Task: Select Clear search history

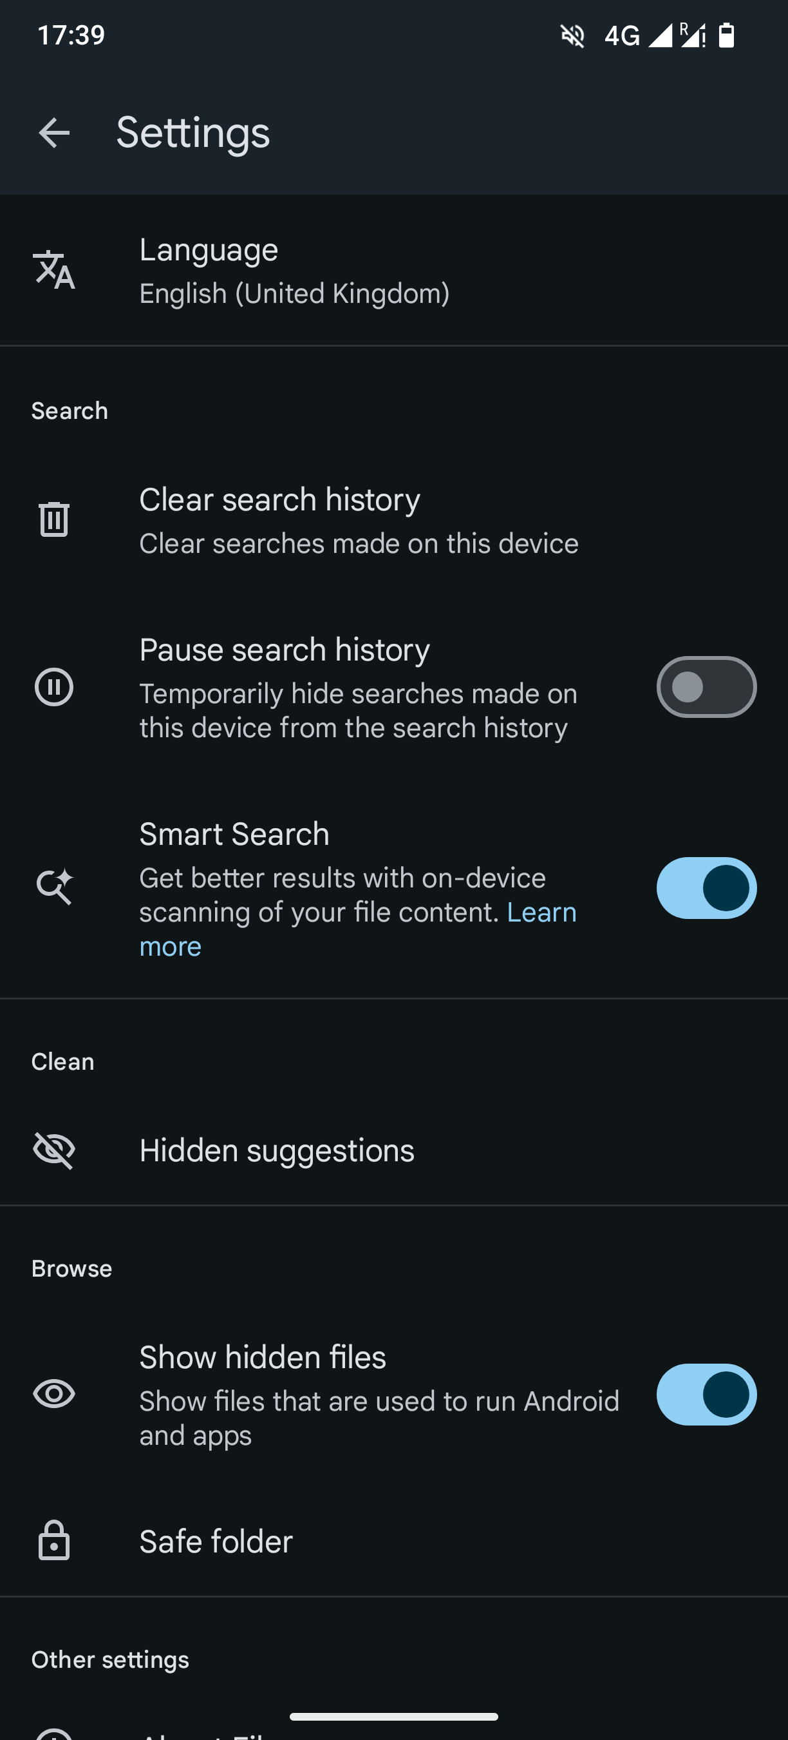Action: click(279, 500)
